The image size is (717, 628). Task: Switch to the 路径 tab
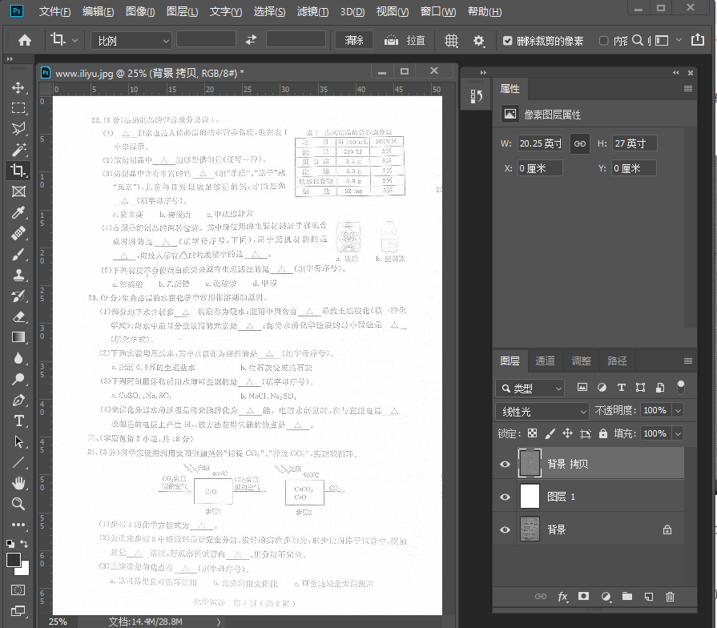[x=617, y=361]
